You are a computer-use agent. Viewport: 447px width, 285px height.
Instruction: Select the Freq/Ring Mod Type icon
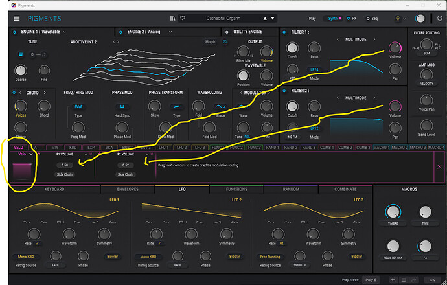78,107
